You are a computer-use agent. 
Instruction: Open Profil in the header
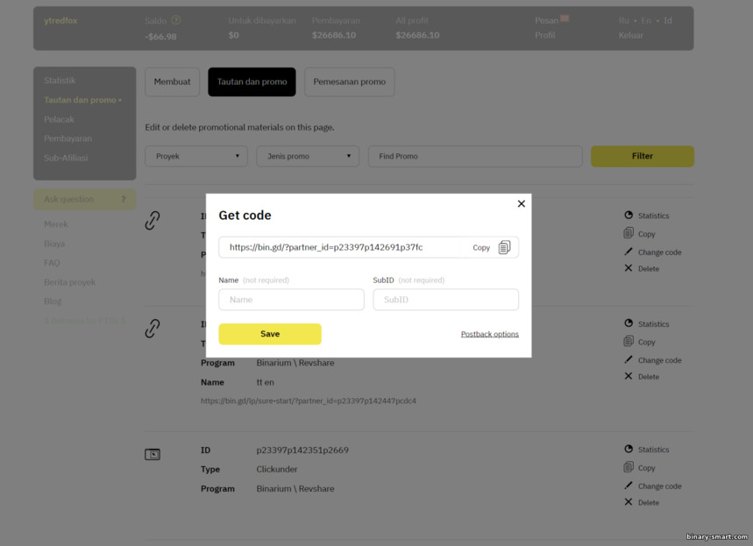[x=544, y=35]
